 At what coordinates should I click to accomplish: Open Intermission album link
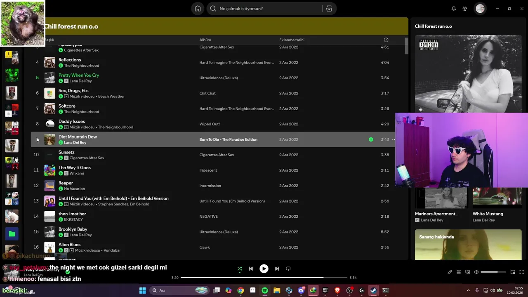tap(210, 186)
